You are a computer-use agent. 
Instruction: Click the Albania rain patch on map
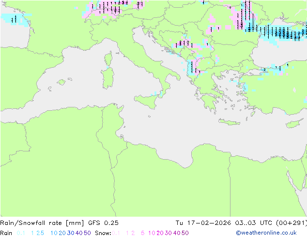point(191,67)
